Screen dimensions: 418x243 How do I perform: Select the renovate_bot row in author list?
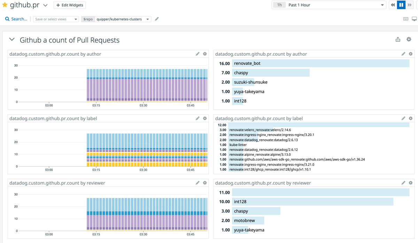point(313,63)
